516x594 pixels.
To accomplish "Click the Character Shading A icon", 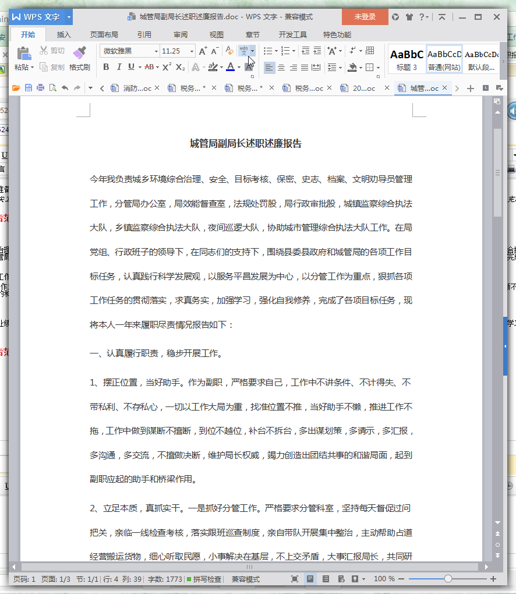I will coord(249,67).
